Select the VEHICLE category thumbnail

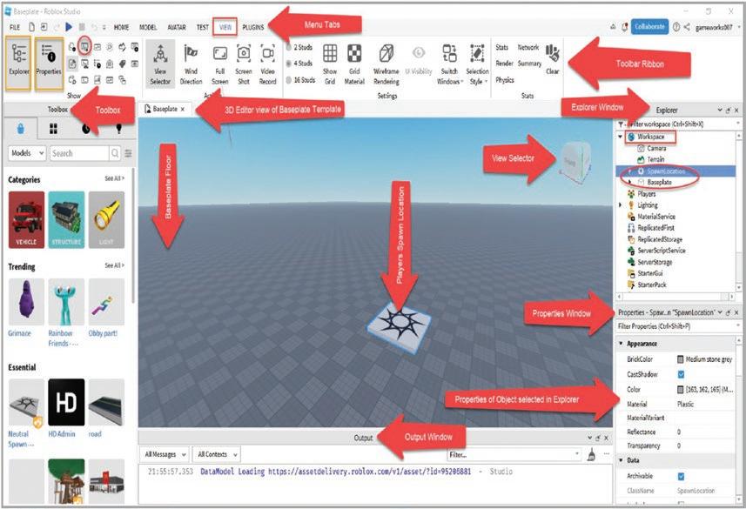(x=26, y=219)
